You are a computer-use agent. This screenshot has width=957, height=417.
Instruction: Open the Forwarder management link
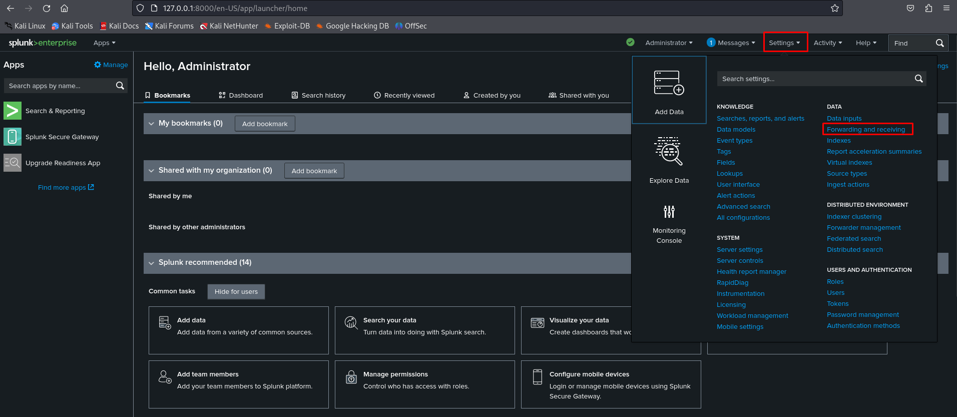(x=863, y=227)
